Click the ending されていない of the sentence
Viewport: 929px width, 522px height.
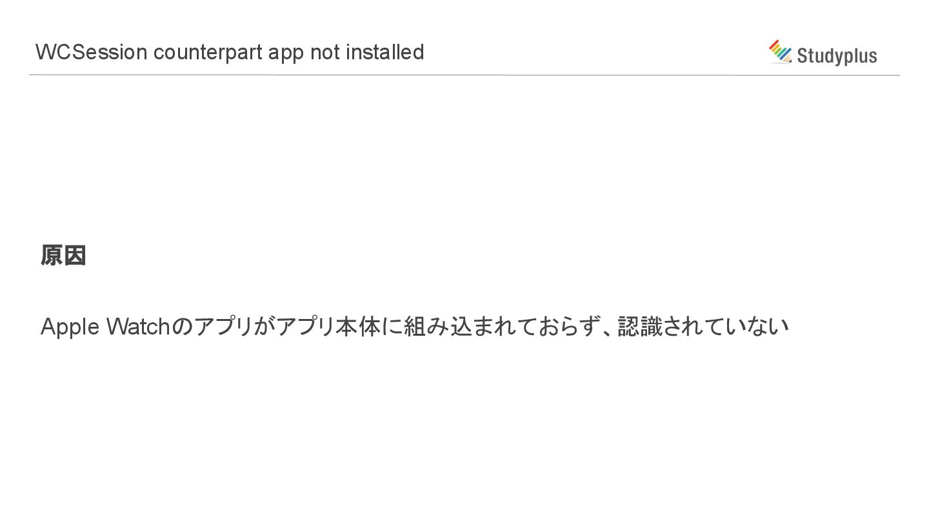coord(725,327)
